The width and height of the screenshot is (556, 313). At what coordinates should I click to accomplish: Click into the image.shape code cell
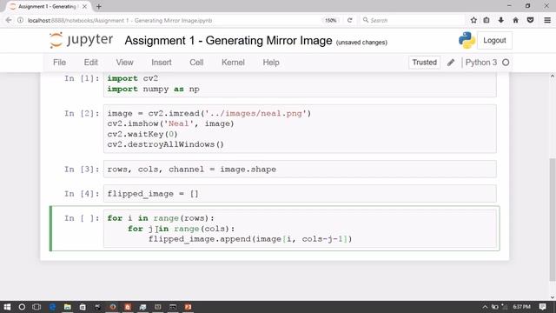pyautogui.click(x=300, y=170)
